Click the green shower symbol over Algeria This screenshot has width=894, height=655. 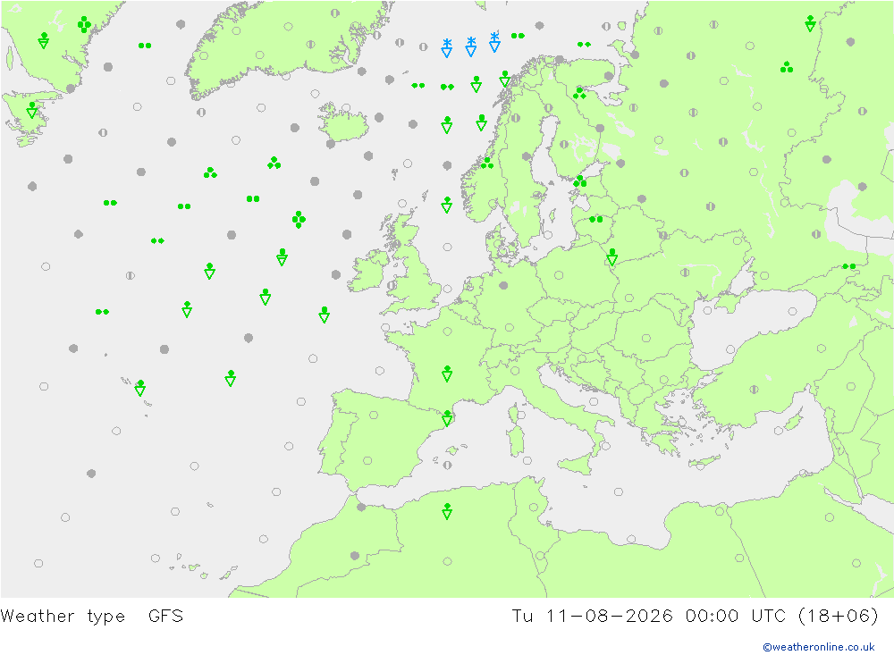[447, 511]
